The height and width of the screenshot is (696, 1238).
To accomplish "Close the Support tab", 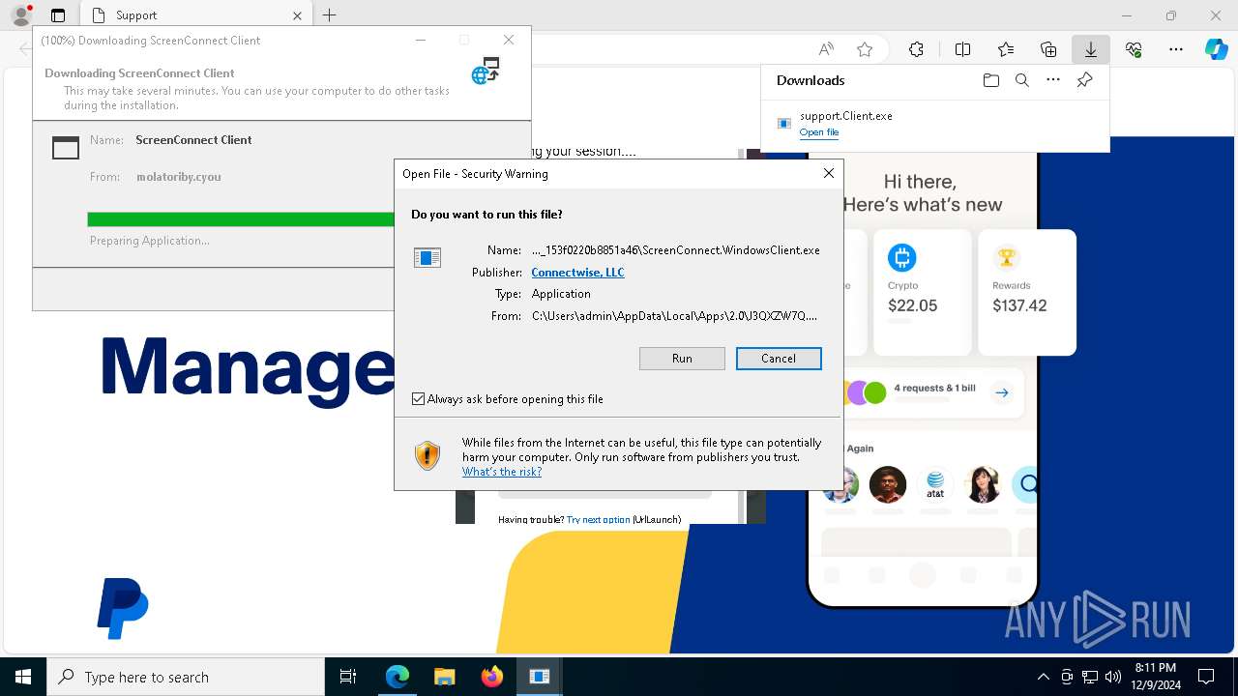I will tap(297, 15).
